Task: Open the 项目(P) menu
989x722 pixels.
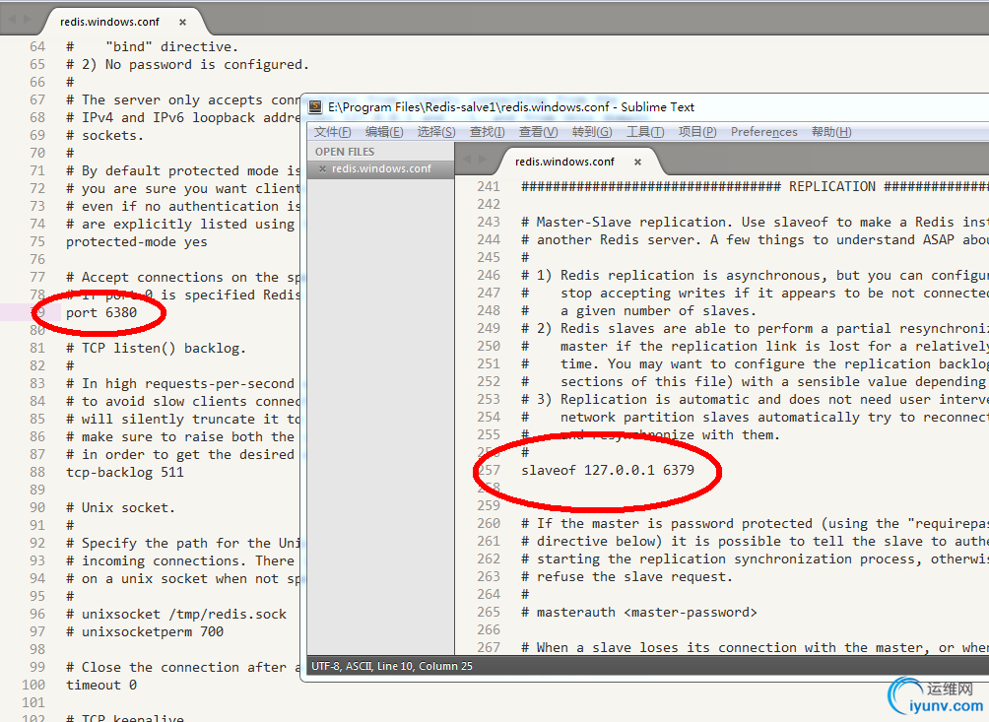Action: pos(697,132)
